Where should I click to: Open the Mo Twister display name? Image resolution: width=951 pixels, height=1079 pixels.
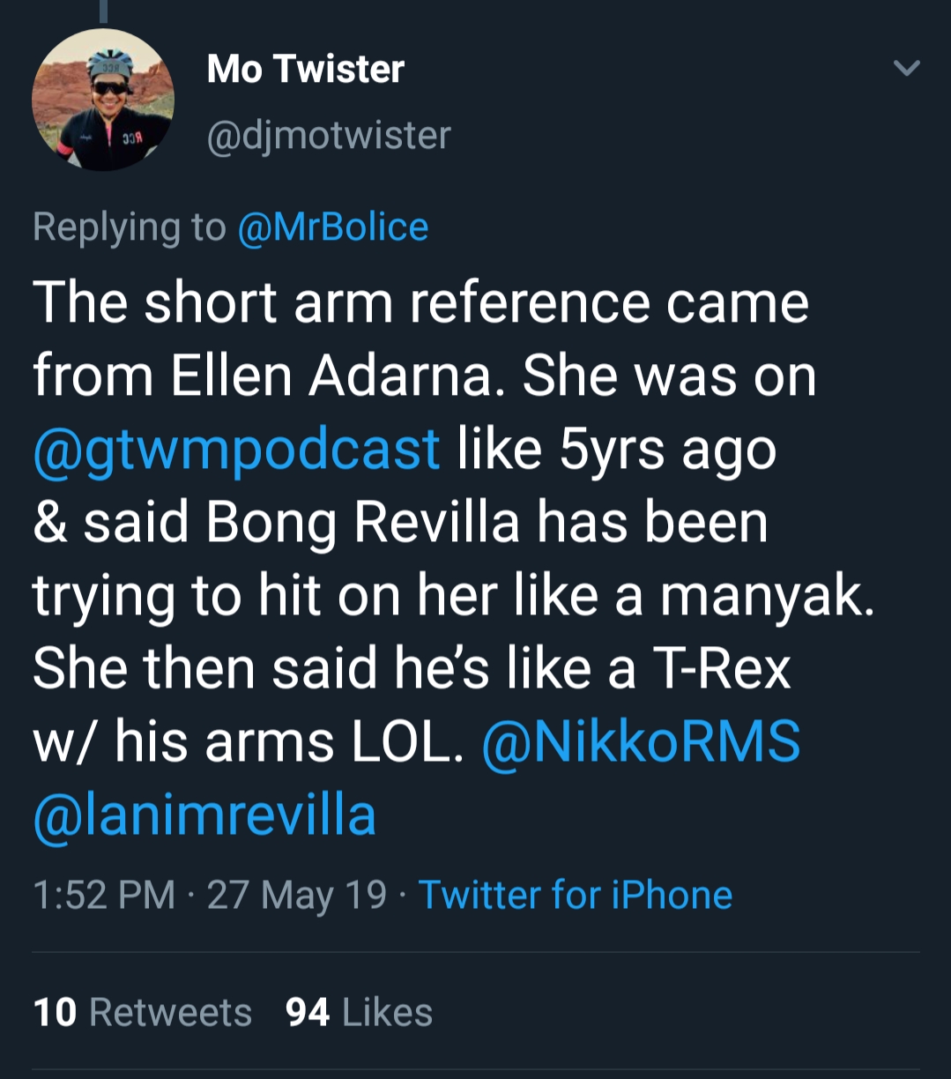click(x=305, y=69)
